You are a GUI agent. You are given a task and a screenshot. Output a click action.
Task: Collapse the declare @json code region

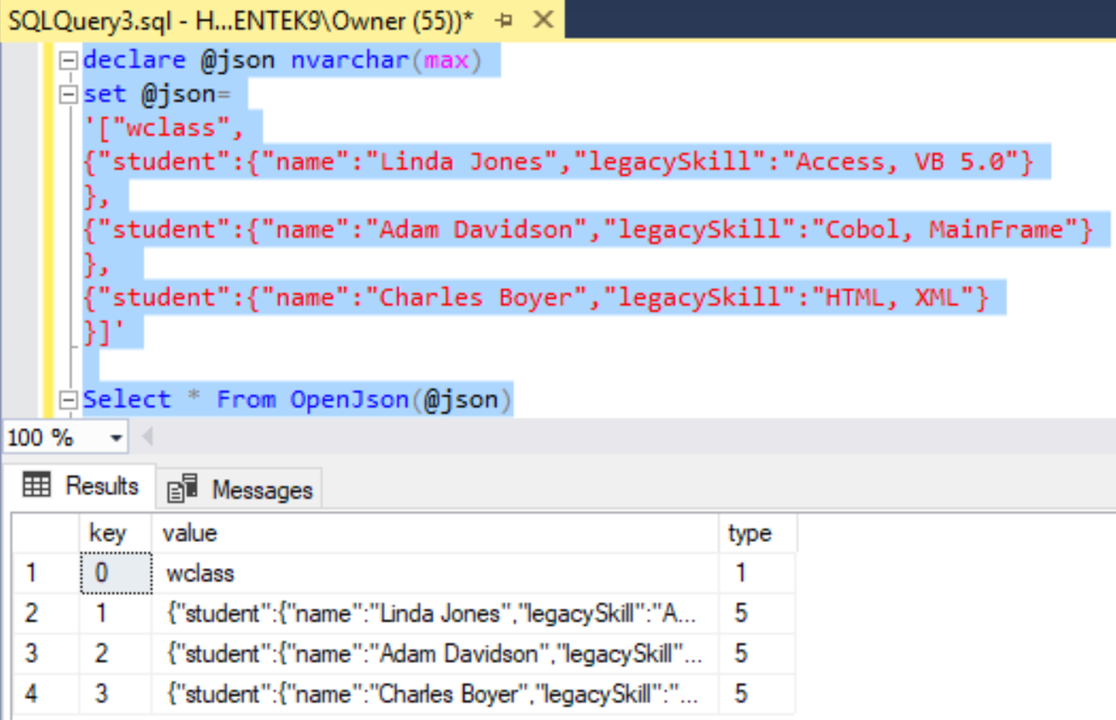point(68,59)
